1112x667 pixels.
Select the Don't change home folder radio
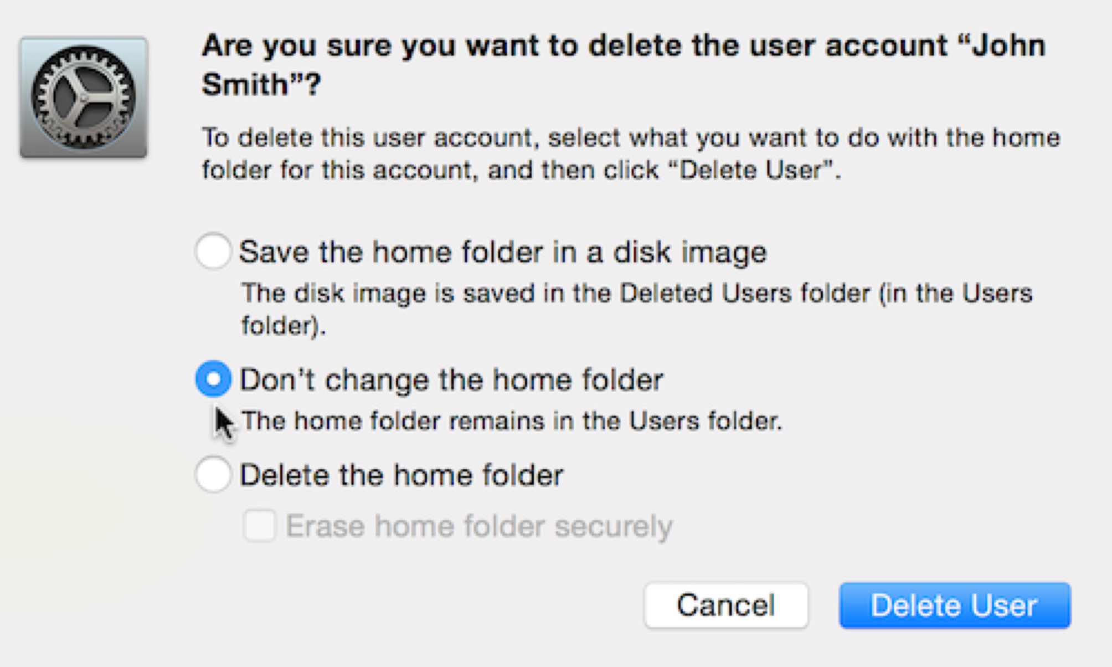pos(213,379)
